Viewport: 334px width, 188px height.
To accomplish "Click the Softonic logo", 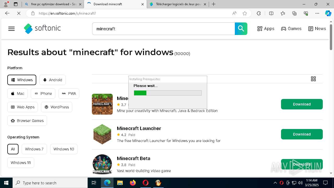I will (42, 28).
